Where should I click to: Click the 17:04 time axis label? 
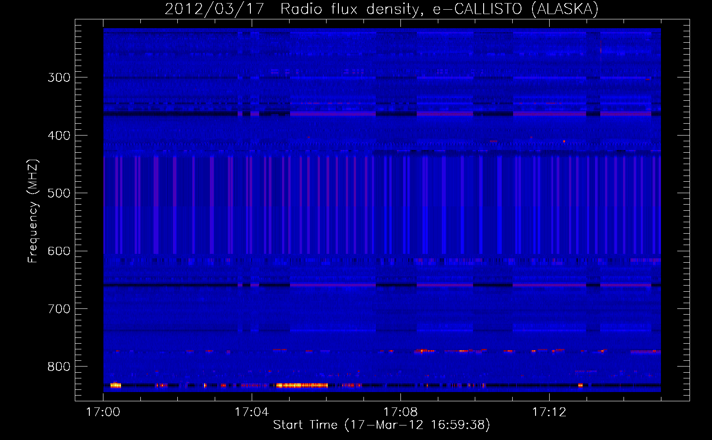pyautogui.click(x=251, y=412)
